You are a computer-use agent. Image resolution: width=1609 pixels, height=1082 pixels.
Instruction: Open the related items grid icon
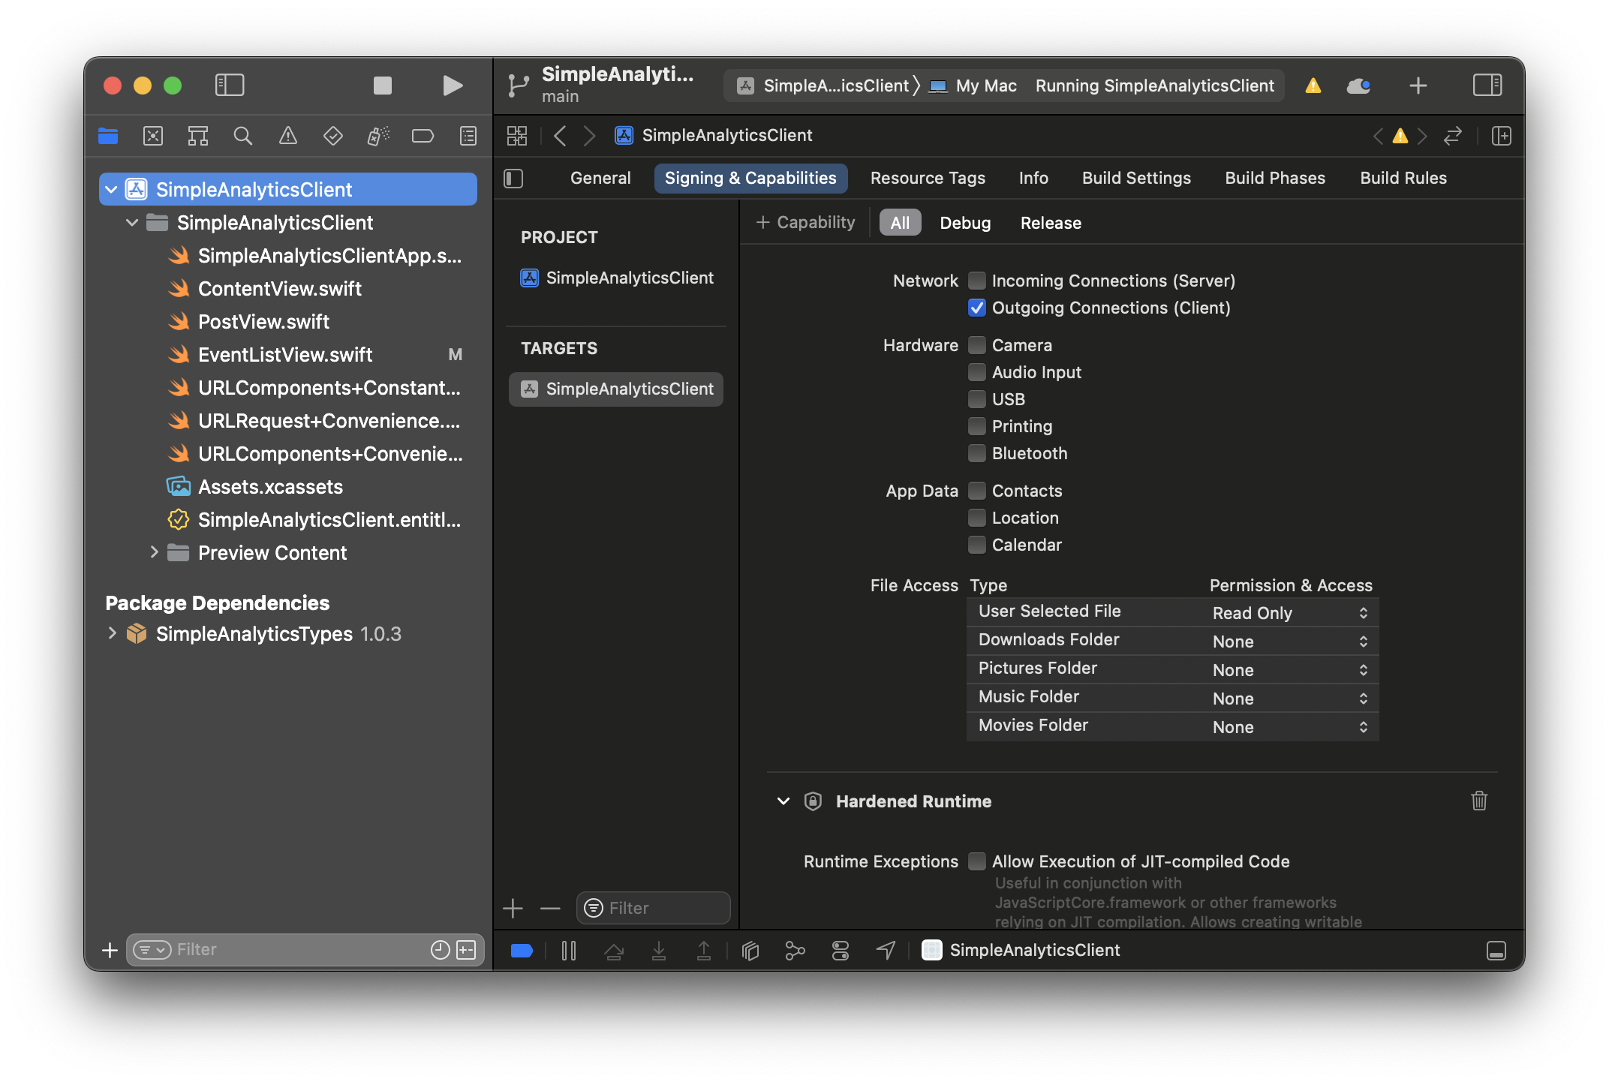pyautogui.click(x=517, y=136)
